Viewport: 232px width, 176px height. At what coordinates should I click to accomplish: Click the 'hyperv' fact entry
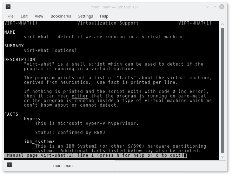click(32, 119)
